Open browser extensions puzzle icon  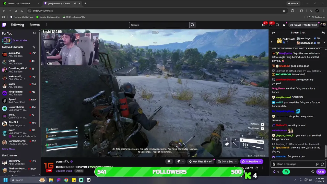coord(293,11)
